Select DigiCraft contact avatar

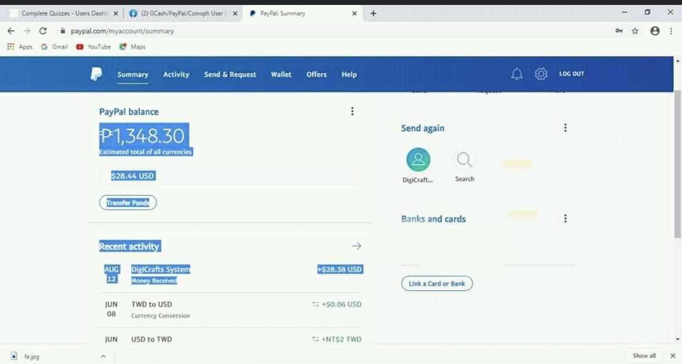[x=418, y=159]
